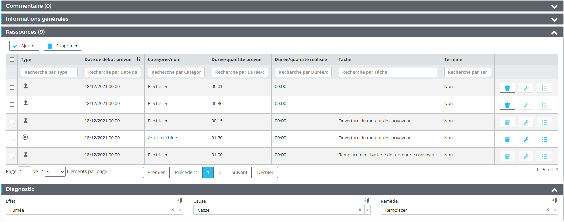This screenshot has height=222, width=564.
Task: Tick the select-all checkbox in table header
Action: click(12, 60)
